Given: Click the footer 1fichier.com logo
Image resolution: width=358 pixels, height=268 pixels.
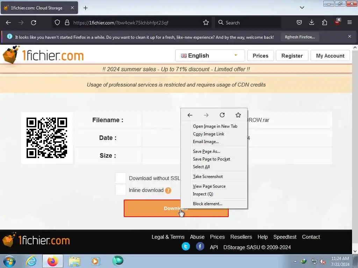Looking at the screenshot, I should tap(36, 240).
